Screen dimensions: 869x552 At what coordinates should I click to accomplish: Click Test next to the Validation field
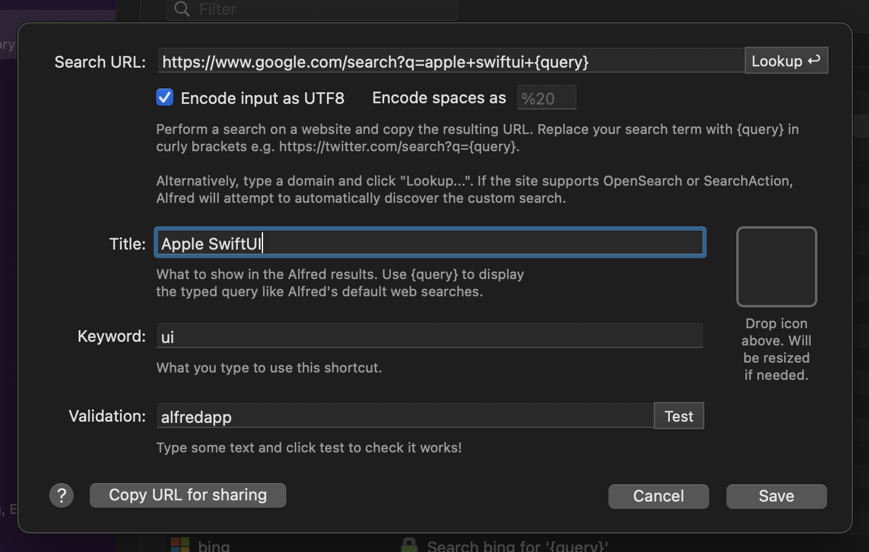(x=678, y=416)
